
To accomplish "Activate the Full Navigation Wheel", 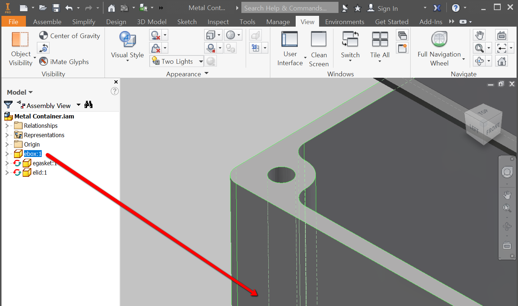I will pos(439,39).
